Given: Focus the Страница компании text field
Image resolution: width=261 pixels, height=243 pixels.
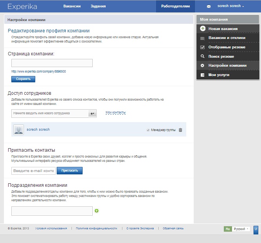Looking at the screenshot, I should pyautogui.click(x=52, y=63).
